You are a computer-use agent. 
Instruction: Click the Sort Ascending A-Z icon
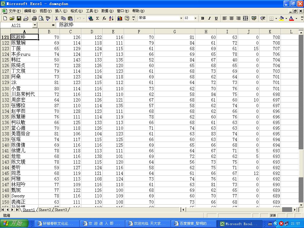coord(111,18)
